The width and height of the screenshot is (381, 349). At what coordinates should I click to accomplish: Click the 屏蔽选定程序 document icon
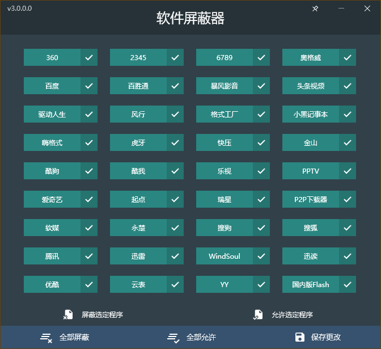point(68,314)
